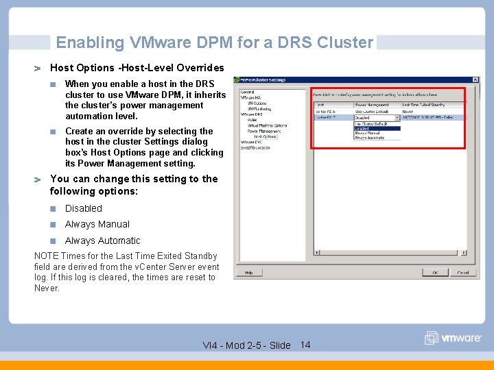The height and width of the screenshot is (370, 494).
Task: Close the cluster Settings dialog
Action: [475, 80]
